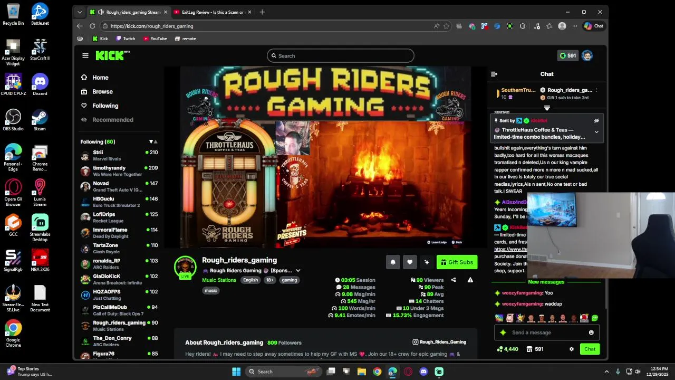Click the Steam desktop icon
This screenshot has width=675, height=380.
pos(40,120)
